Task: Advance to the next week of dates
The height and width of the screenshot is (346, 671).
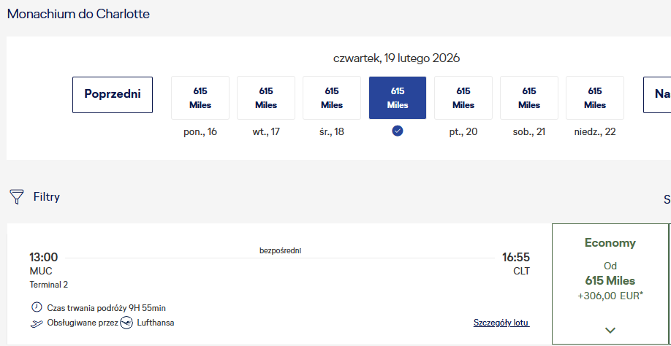Action: click(657, 95)
